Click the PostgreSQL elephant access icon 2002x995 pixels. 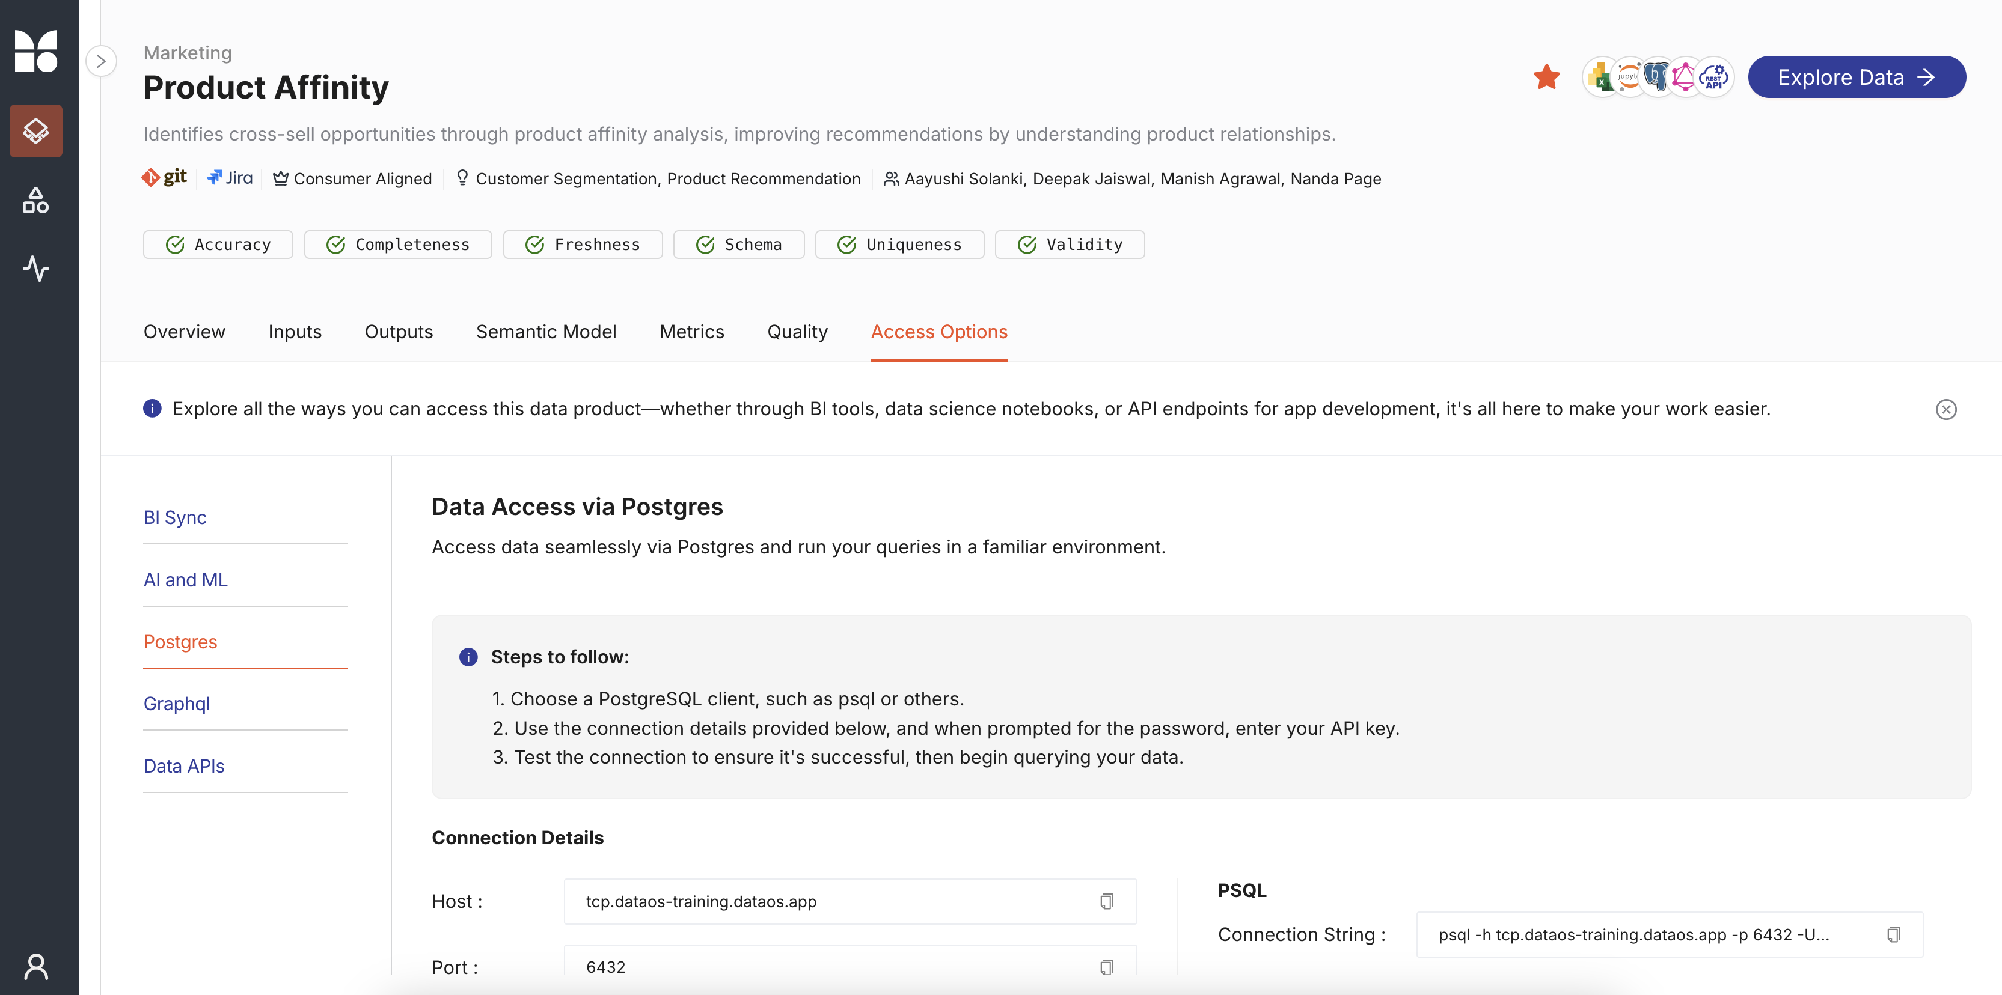(1657, 77)
